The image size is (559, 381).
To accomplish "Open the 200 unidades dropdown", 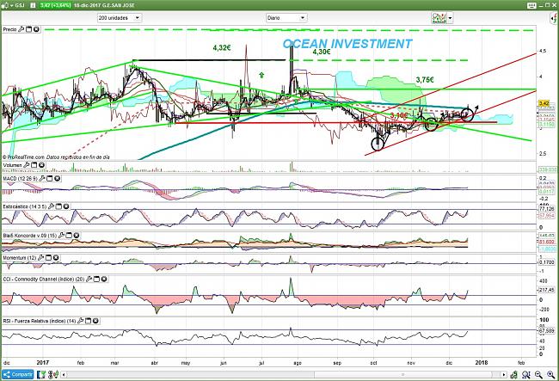I will pyautogui.click(x=120, y=18).
